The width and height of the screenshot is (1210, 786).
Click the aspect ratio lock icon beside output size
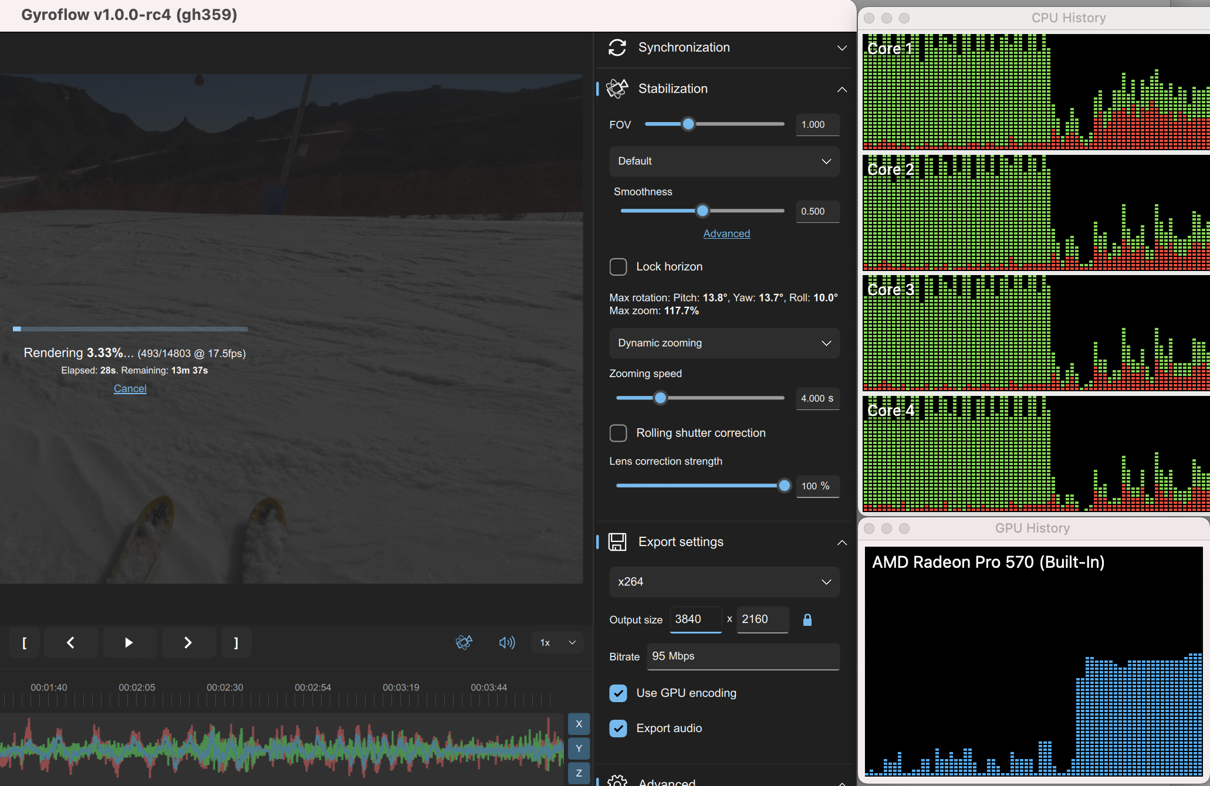(x=807, y=619)
